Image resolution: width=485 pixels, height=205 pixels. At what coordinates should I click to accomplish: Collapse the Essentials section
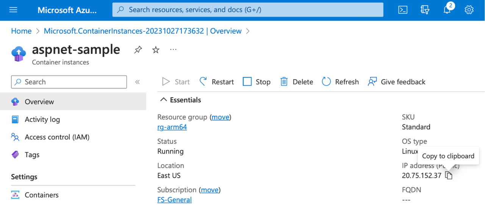pos(163,100)
